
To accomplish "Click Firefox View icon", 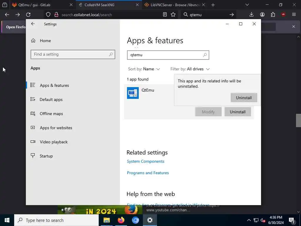I will coord(5,5).
